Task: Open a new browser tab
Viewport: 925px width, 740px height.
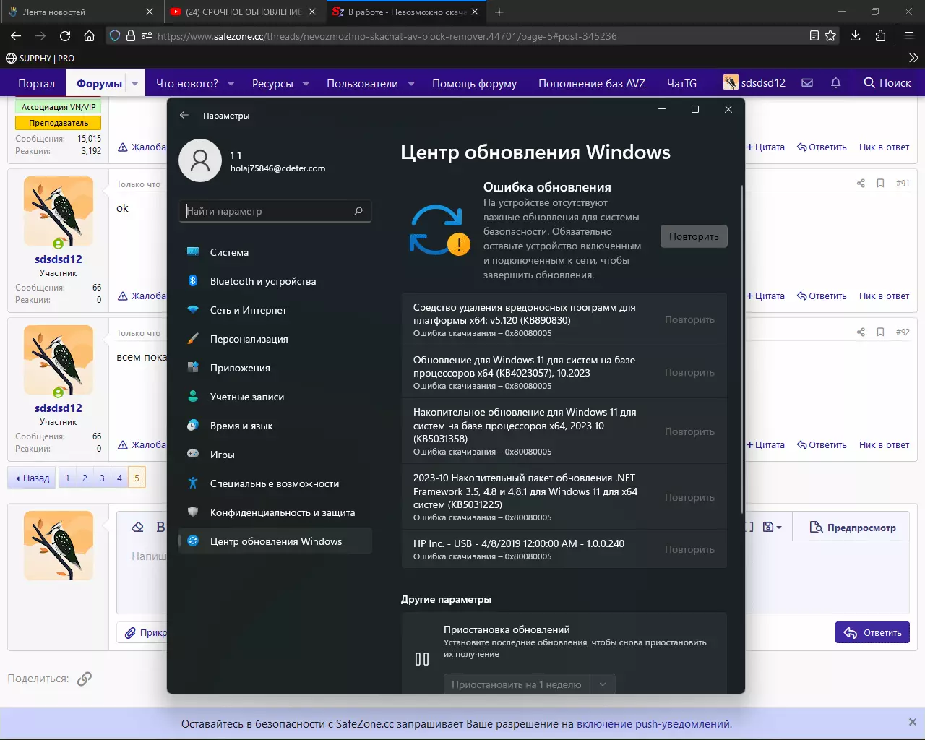Action: tap(499, 12)
